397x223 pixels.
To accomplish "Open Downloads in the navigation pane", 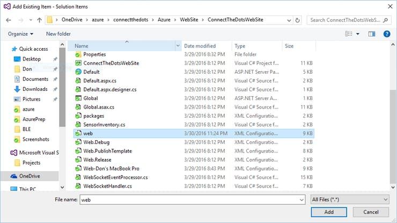I will [x=35, y=89].
